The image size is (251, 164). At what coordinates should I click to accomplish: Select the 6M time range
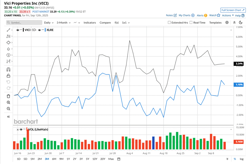click(x=54, y=159)
